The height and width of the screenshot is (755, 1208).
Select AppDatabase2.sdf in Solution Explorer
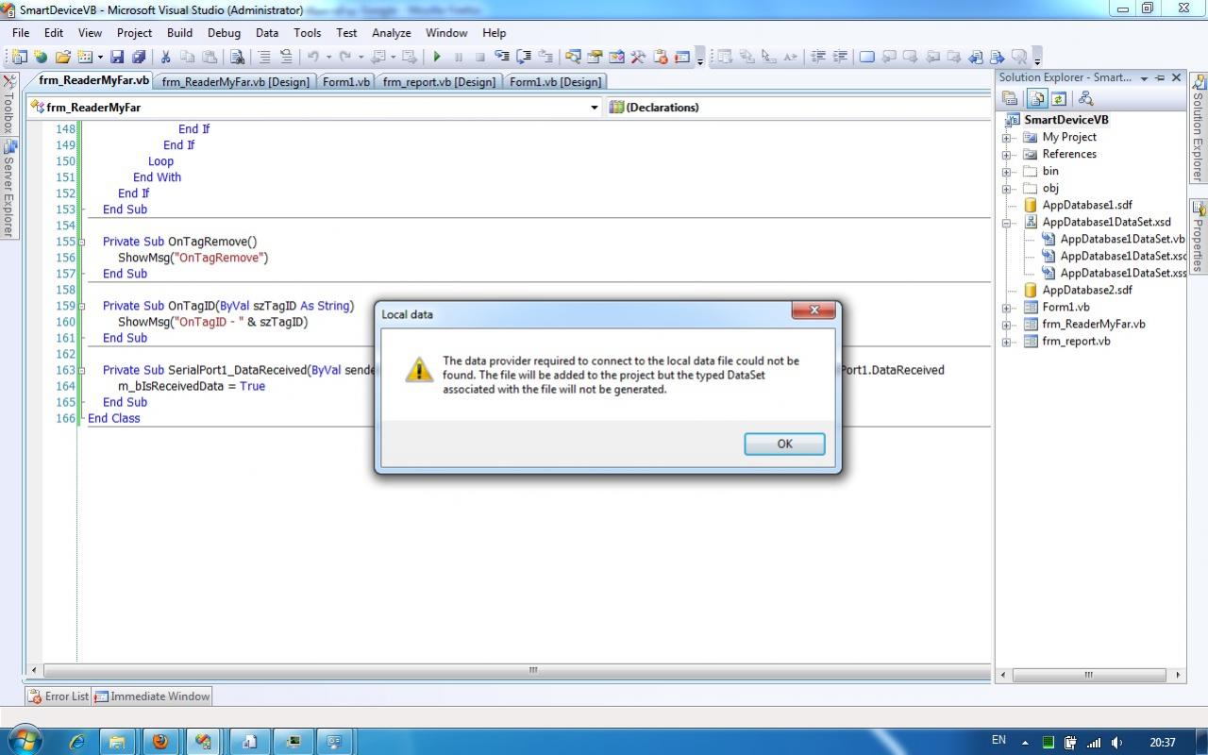click(x=1086, y=291)
